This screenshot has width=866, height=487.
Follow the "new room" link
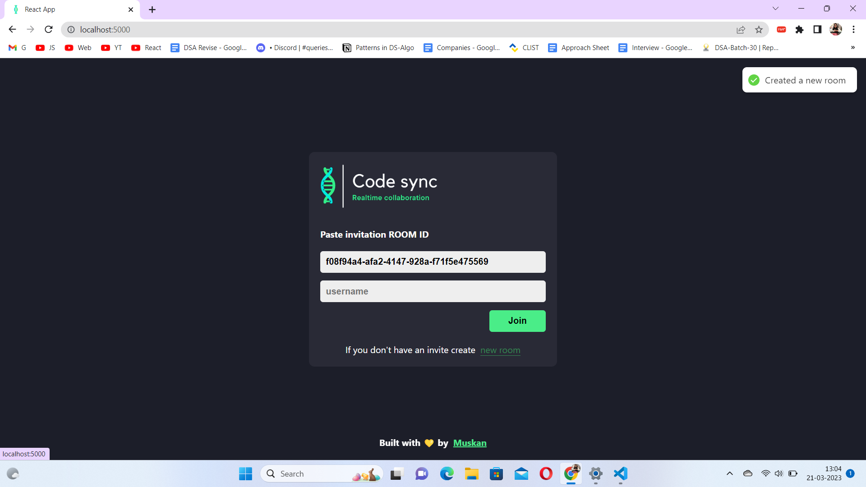click(500, 350)
